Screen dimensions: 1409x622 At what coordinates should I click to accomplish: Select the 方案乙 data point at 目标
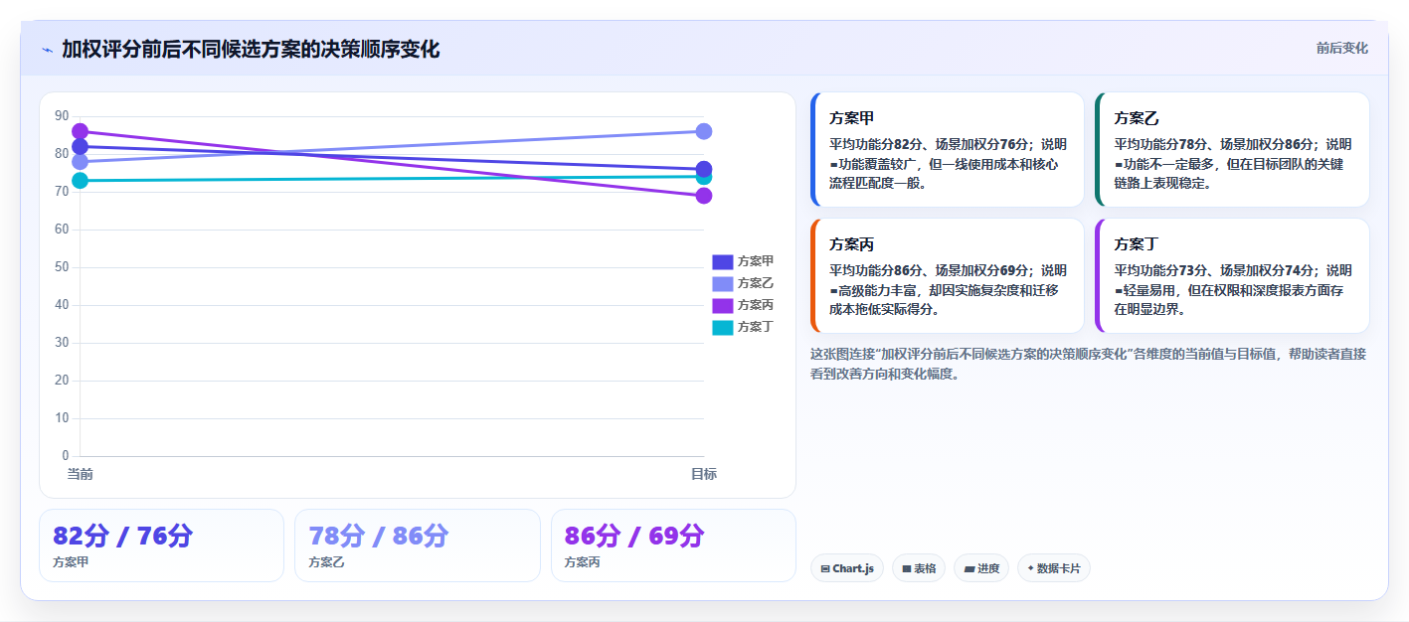[703, 131]
